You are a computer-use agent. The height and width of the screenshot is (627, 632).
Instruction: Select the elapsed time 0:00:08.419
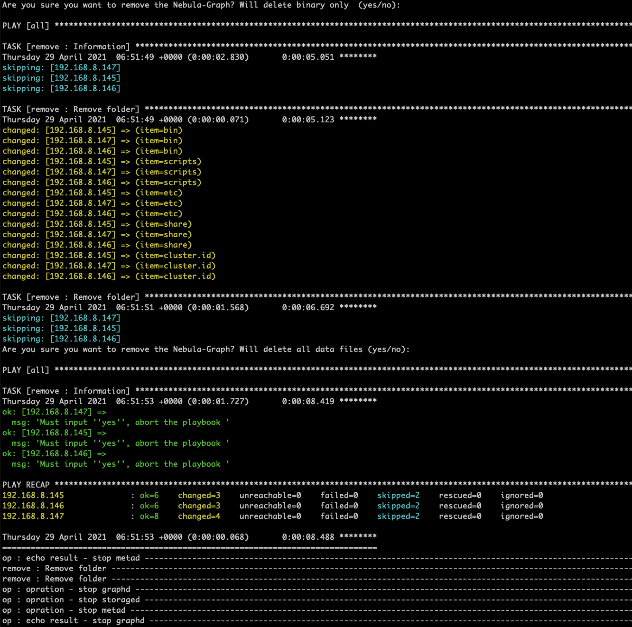(308, 401)
